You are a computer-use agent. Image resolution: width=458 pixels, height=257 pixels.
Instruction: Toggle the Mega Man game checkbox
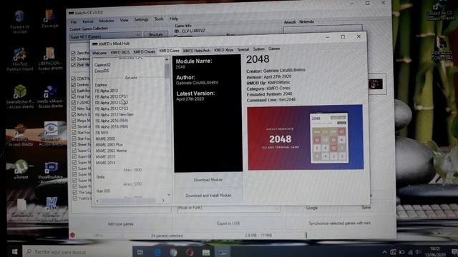(x=74, y=121)
